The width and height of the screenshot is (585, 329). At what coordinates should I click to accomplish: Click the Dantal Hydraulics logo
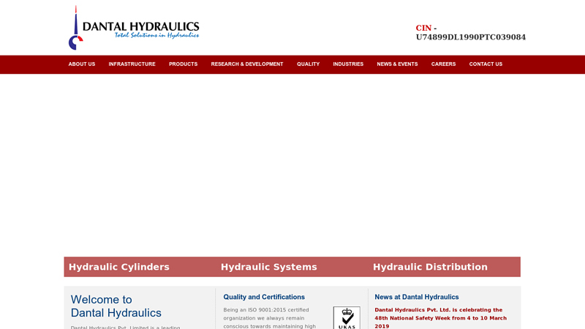[134, 28]
